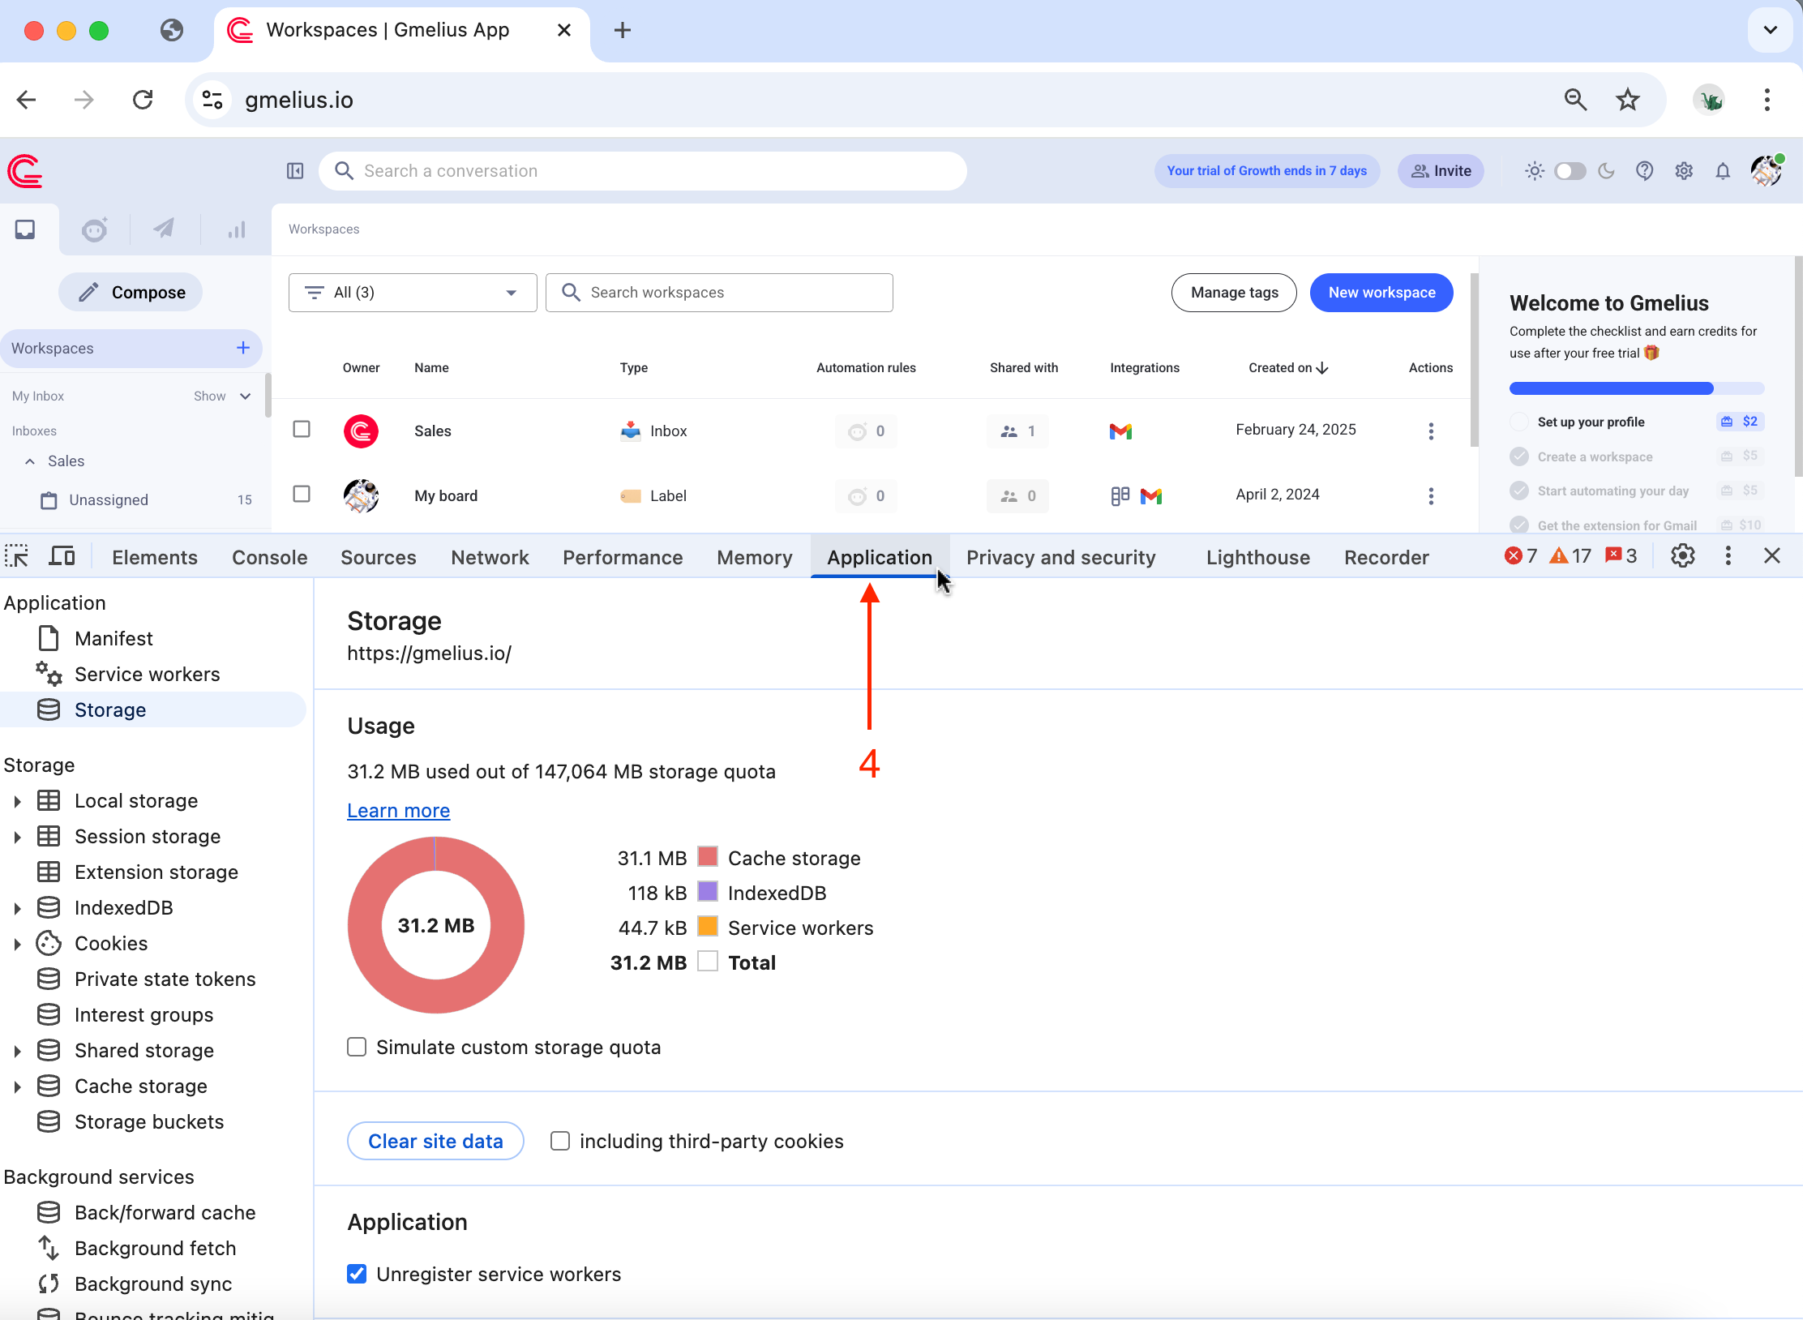Open actions menu for Sales workspace
The width and height of the screenshot is (1803, 1320).
click(x=1431, y=431)
